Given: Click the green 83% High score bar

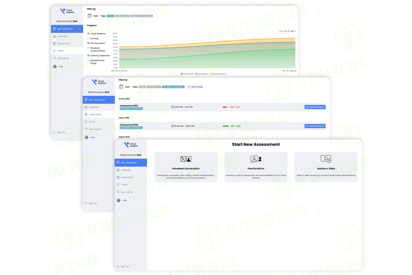Looking at the screenshot, I should [226, 126].
